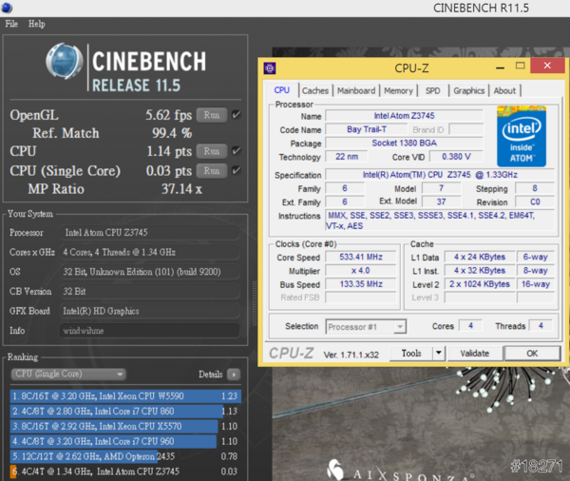Screen dimensions: 570x481
Task: Click the Validate button in CPU-Z
Action: tap(474, 354)
